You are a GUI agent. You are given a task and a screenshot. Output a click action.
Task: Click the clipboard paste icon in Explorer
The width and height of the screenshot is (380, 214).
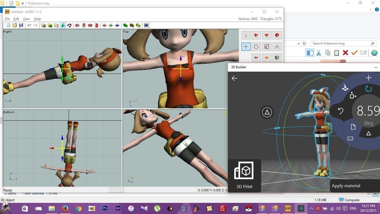[337, 52]
